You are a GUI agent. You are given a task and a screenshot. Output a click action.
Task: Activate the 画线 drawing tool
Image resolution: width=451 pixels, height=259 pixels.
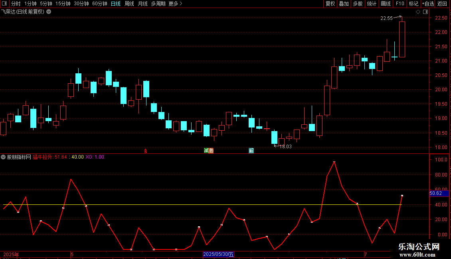coord(386,4)
